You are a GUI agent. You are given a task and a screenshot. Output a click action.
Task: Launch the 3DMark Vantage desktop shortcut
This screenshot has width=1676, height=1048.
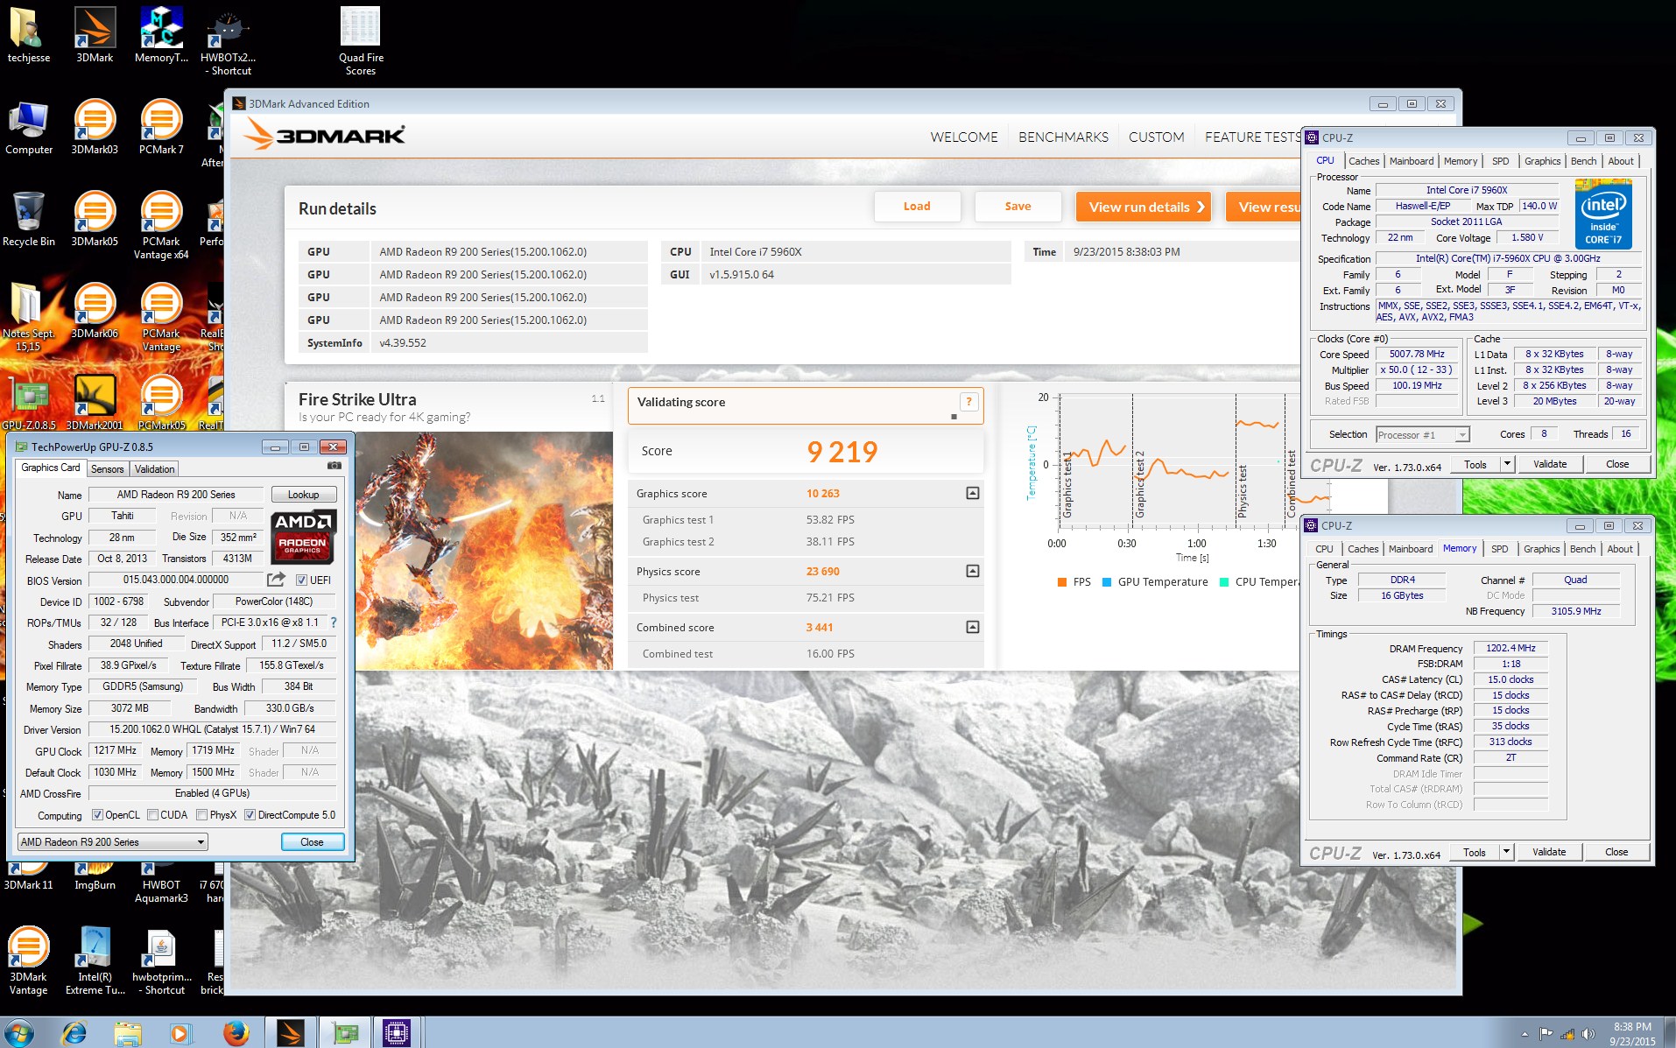(29, 961)
